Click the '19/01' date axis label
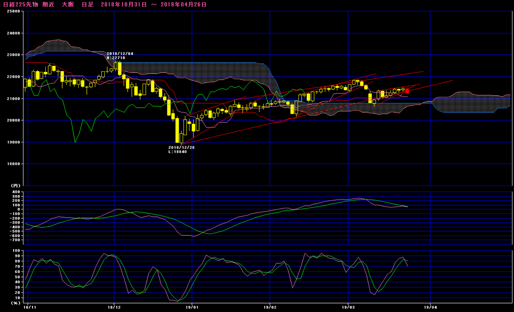 192,307
